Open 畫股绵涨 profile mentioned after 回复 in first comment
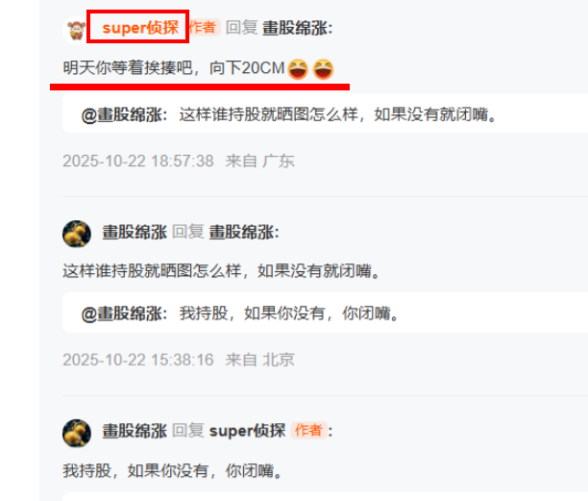 pos(297,28)
